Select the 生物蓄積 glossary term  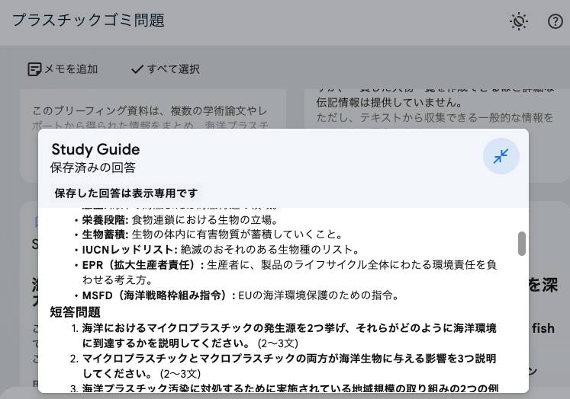click(105, 235)
